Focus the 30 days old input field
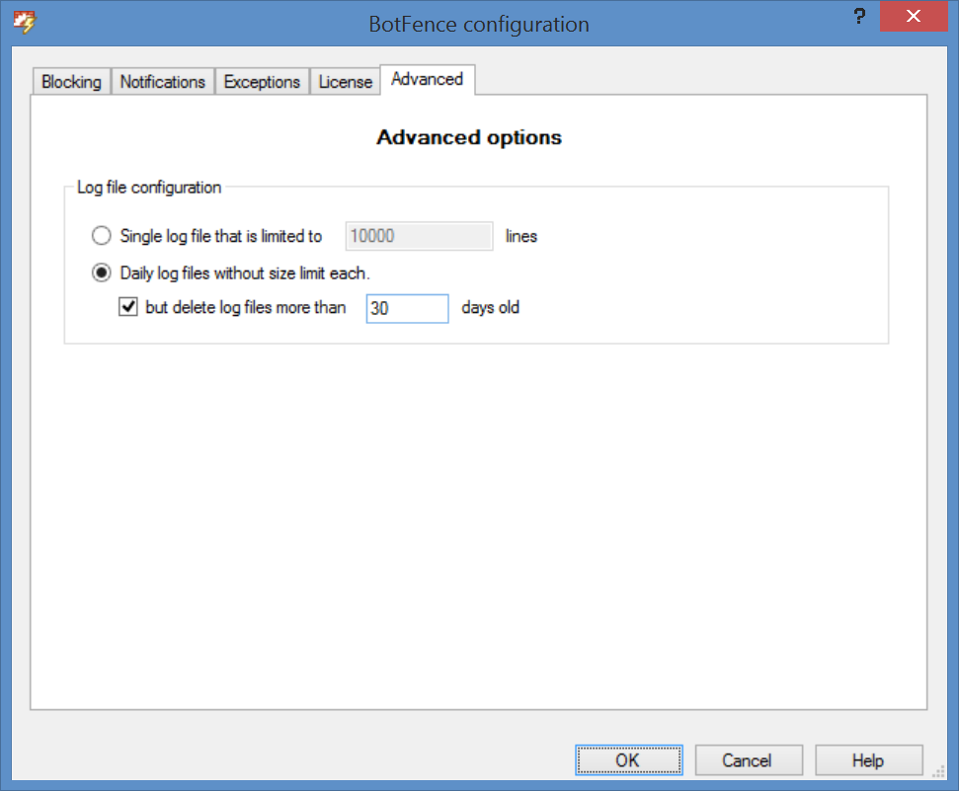Image resolution: width=959 pixels, height=791 pixels. (407, 308)
